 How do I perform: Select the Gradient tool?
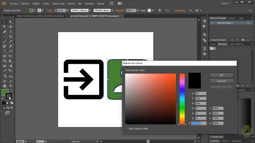(x=11, y=66)
